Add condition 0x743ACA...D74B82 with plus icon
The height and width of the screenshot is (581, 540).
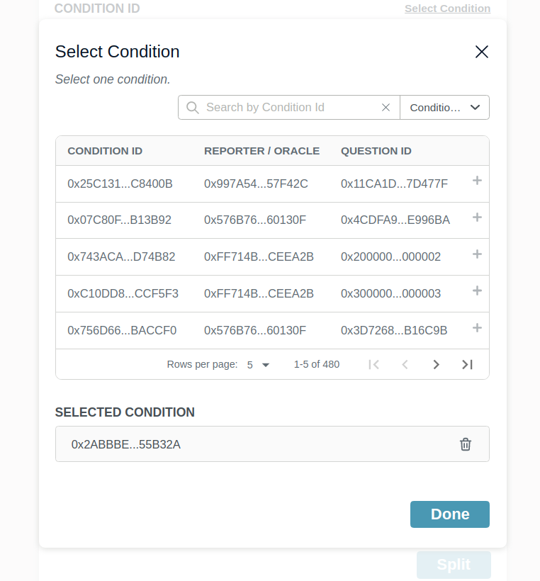point(477,254)
